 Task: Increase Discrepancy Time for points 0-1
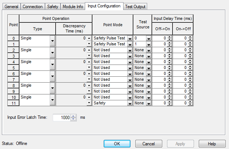tap(89, 38)
